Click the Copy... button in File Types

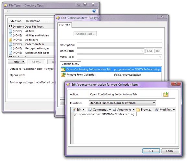36,62
